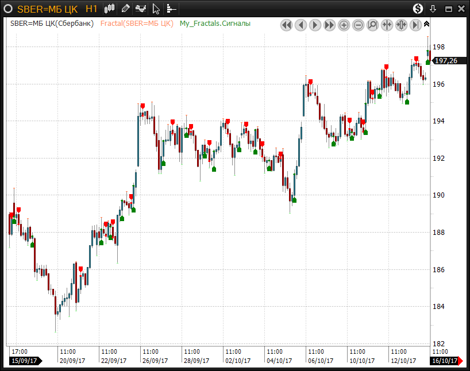This screenshot has width=470, height=371.
Task: Collapse the chart toolbar with double chevron
Action: [426, 24]
